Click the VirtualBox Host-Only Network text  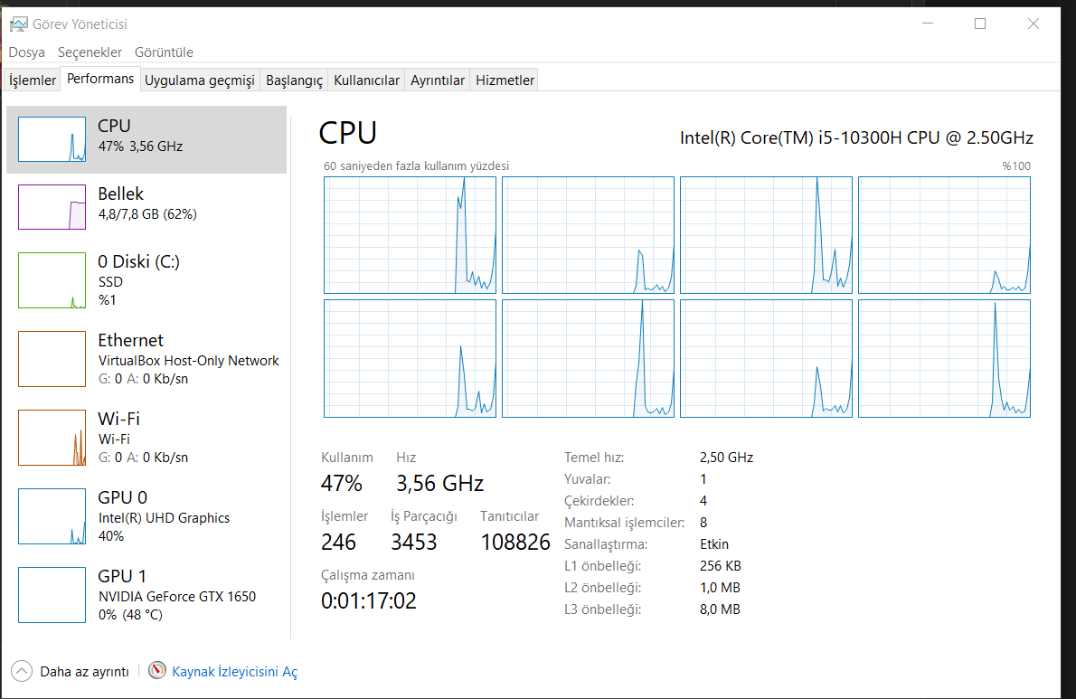point(189,361)
